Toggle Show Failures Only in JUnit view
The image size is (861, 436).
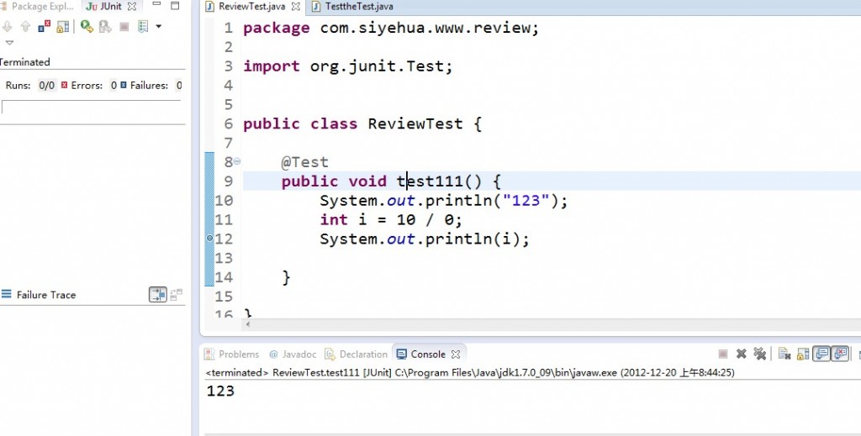click(x=45, y=27)
